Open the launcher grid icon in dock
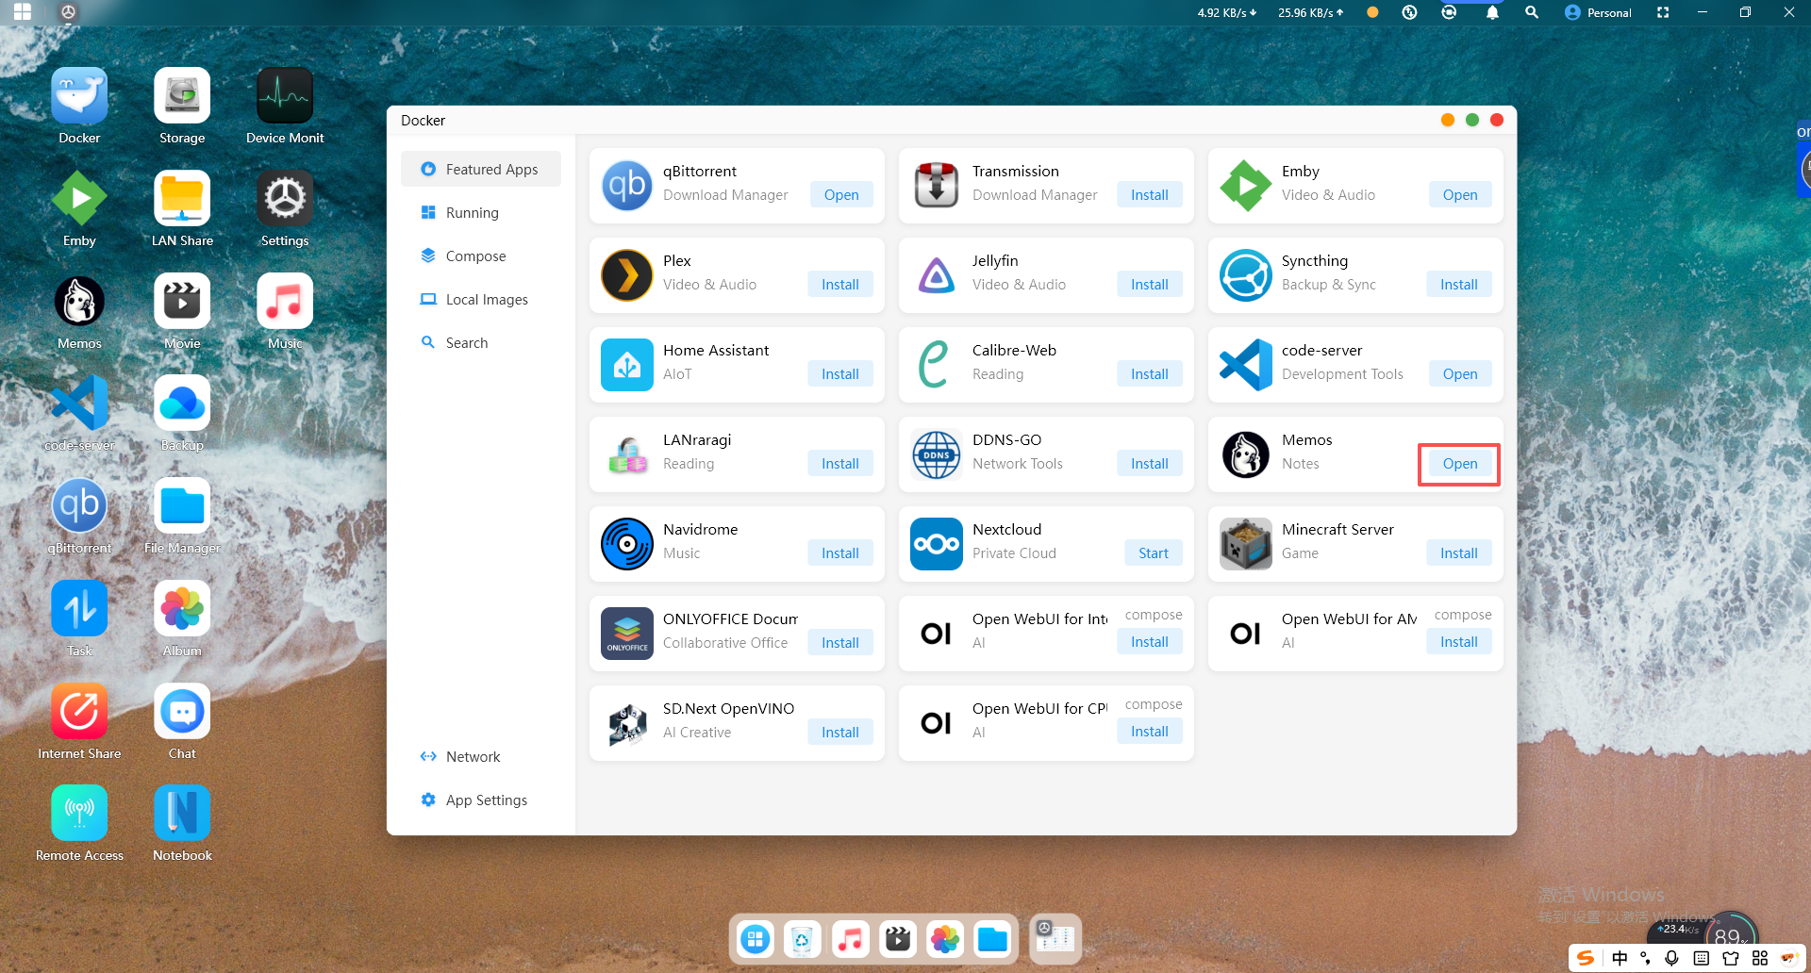 pyautogui.click(x=755, y=939)
